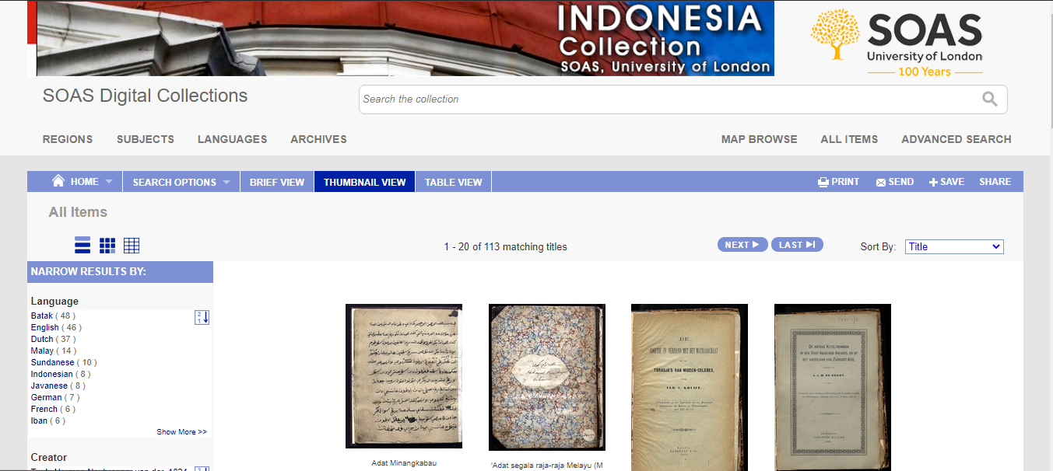Image resolution: width=1053 pixels, height=471 pixels.
Task: Open the Subjects menu
Action: 146,139
